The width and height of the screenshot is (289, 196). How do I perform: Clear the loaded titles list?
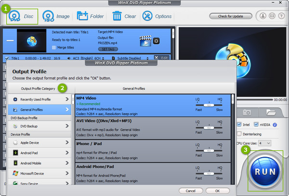[x=124, y=16]
